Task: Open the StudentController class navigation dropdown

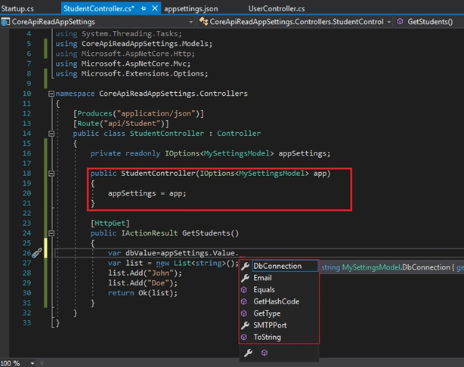Action: (x=388, y=22)
